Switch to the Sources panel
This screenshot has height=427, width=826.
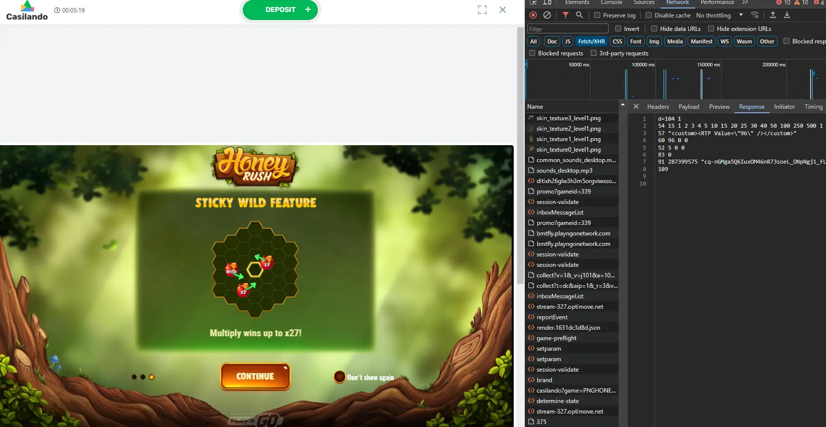point(644,2)
